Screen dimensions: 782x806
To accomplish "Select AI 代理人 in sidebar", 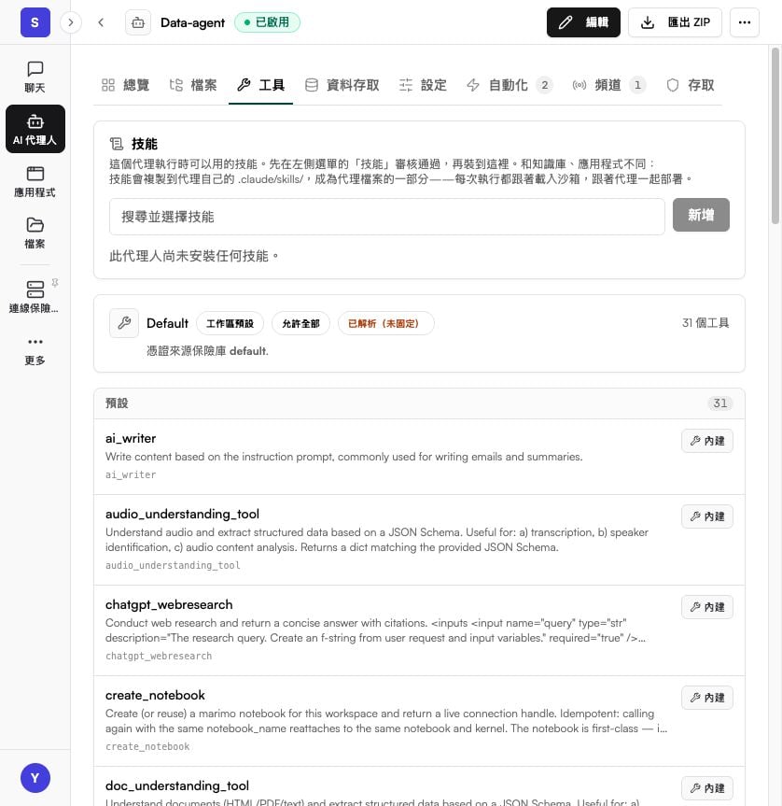I will (35, 129).
